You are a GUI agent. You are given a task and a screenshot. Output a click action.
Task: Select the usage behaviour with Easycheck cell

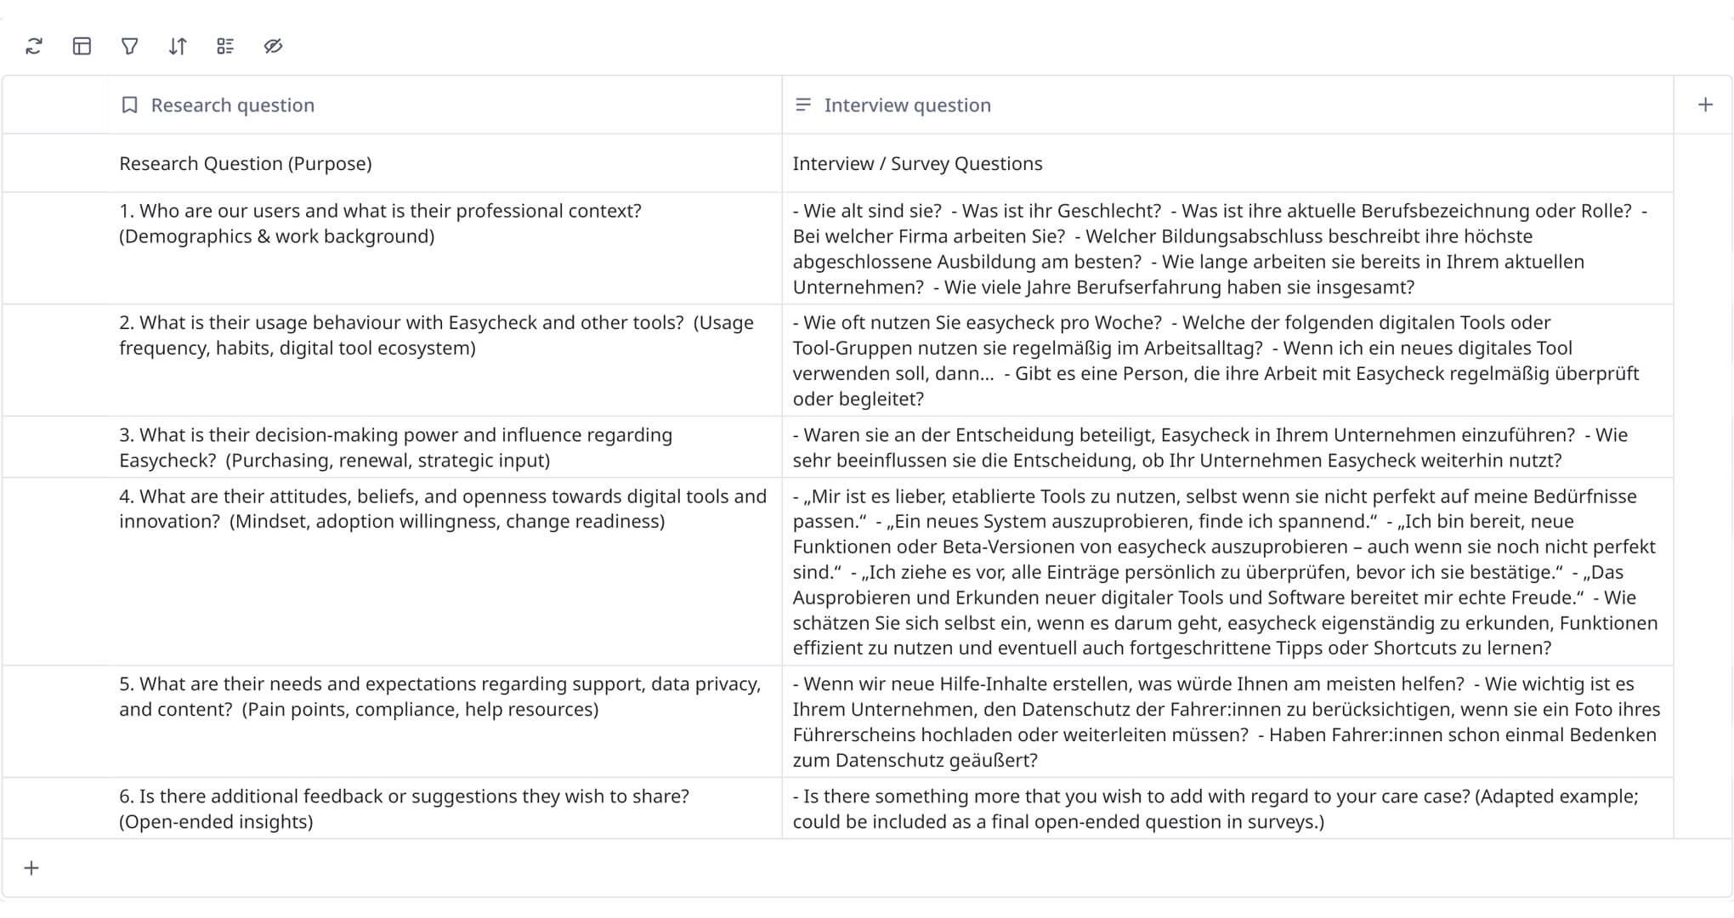(436, 335)
